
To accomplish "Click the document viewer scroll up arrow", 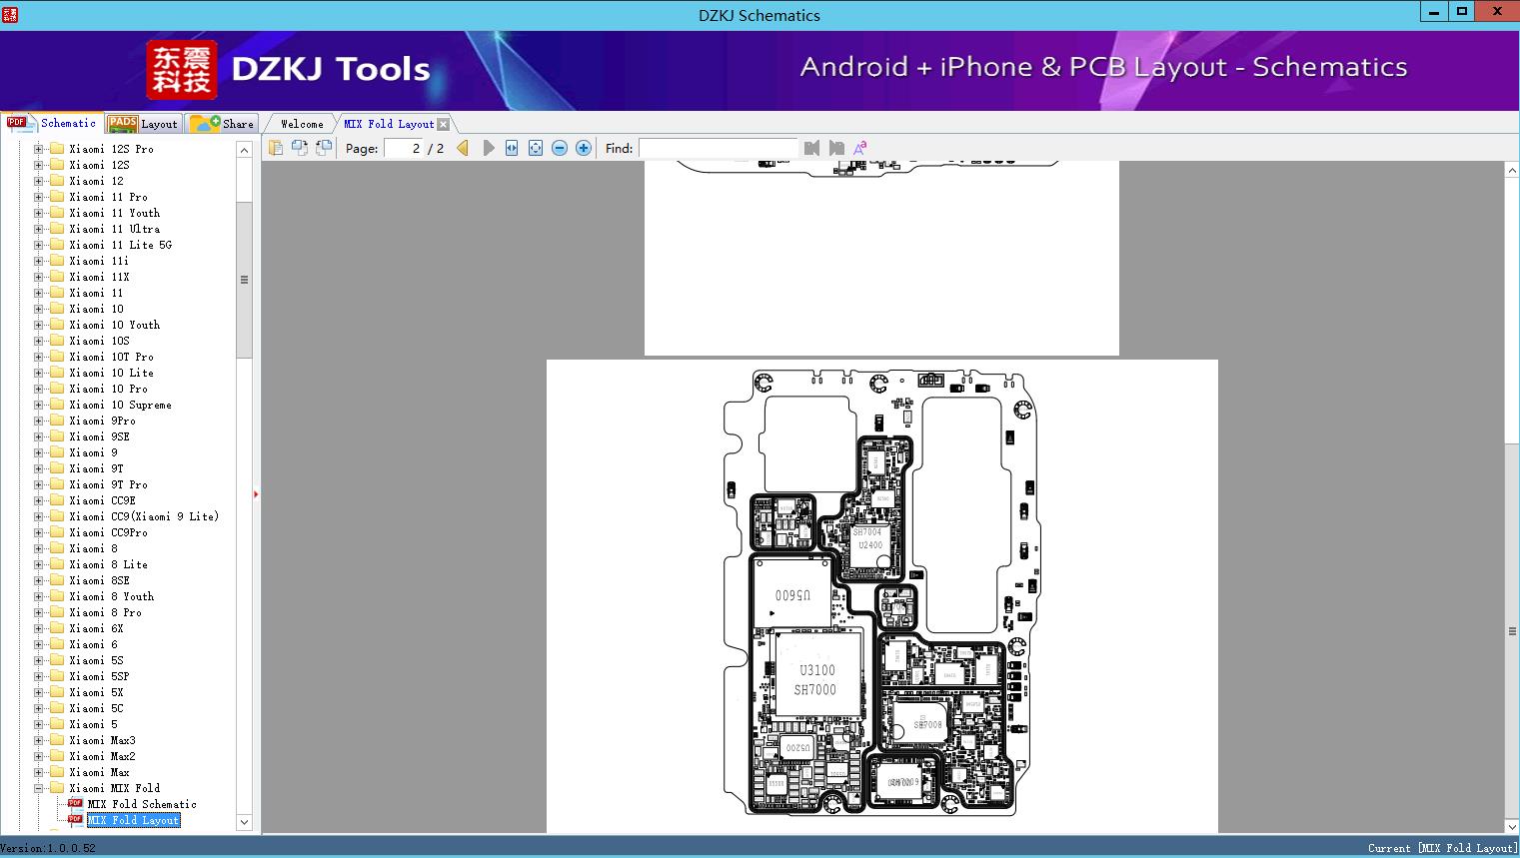I will tap(1512, 171).
